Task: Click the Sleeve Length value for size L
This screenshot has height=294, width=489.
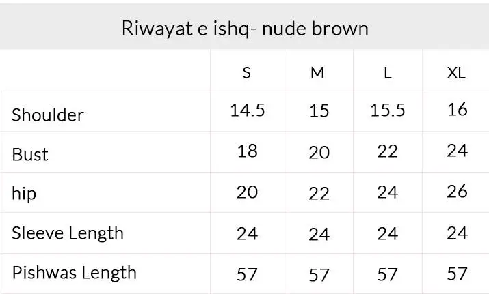Action: point(388,234)
